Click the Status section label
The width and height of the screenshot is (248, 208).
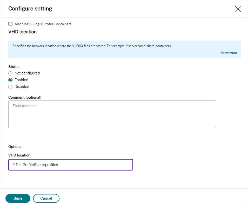[x=14, y=67]
